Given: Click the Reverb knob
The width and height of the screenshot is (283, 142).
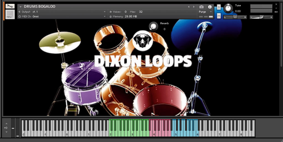Looking at the screenshot, I should coord(153,27).
